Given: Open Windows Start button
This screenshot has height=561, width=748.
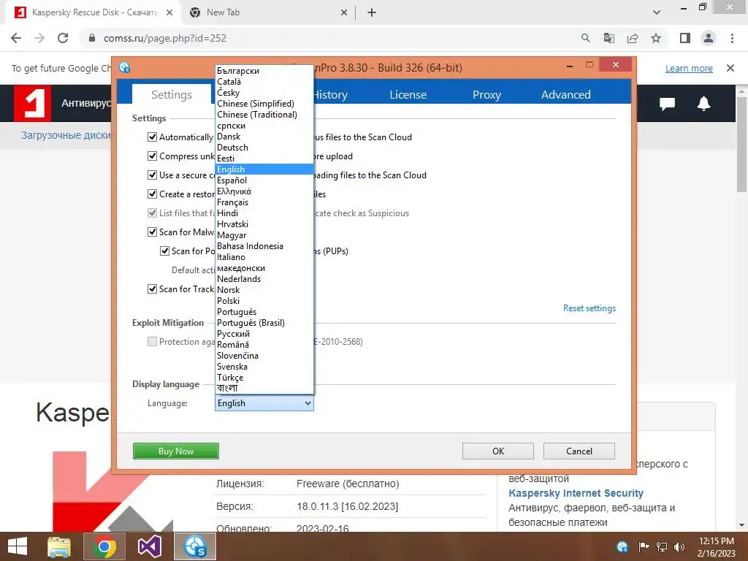Looking at the screenshot, I should 18,546.
